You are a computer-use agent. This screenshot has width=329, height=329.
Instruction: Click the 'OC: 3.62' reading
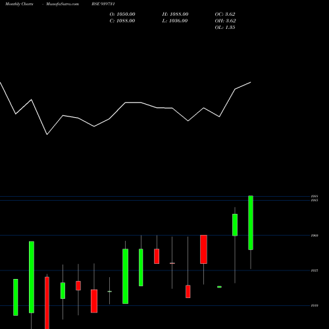225,14
